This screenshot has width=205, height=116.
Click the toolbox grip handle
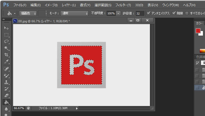(x=6, y=23)
